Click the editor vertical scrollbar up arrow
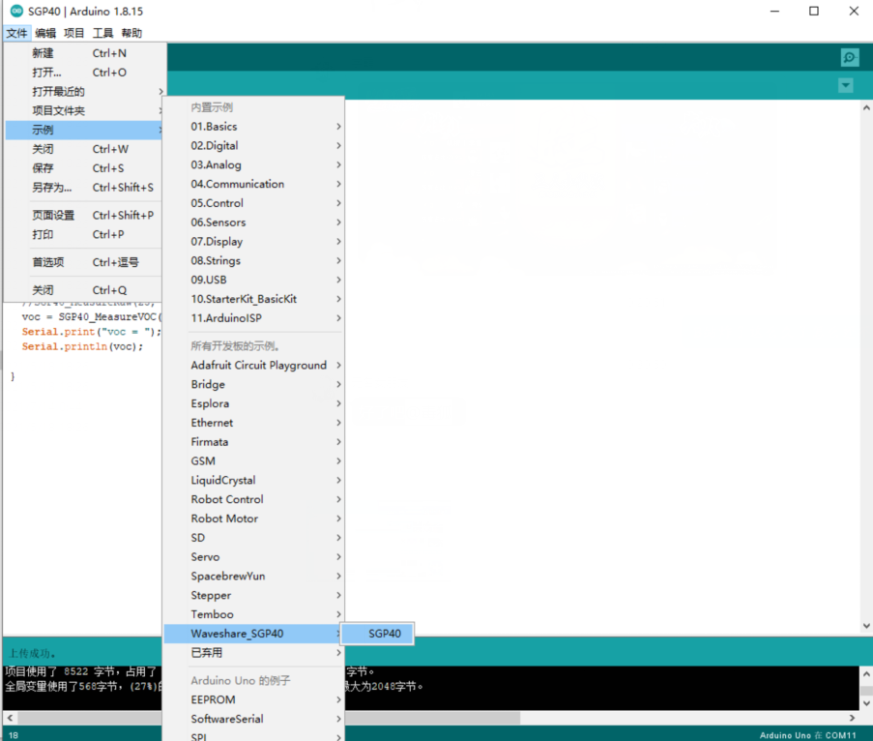 [866, 107]
